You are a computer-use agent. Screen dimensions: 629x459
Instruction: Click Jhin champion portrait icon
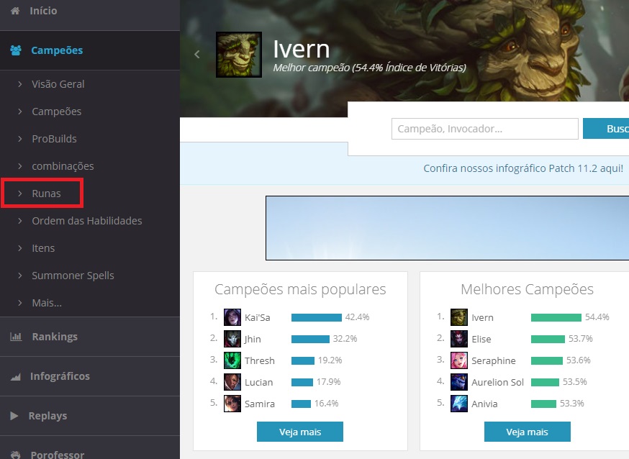[x=232, y=339]
